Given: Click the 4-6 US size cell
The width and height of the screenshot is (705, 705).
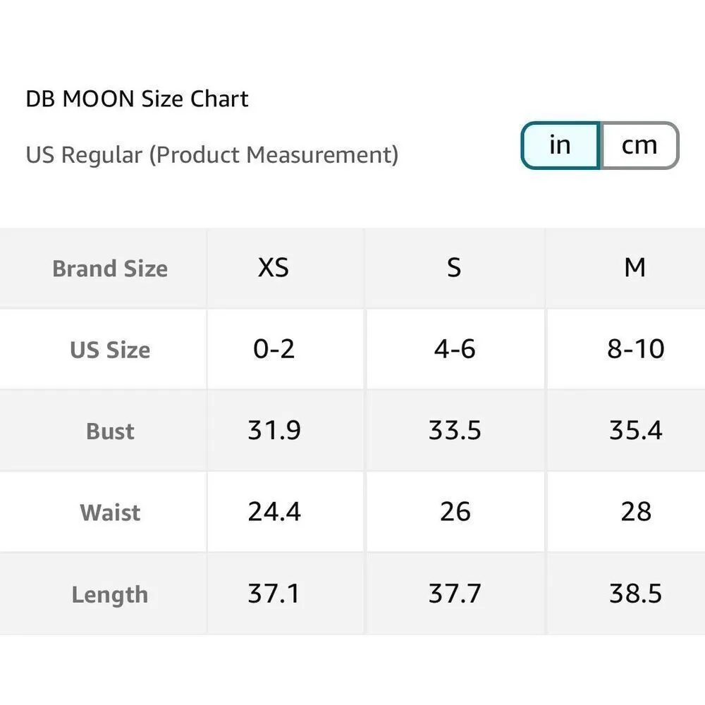Looking at the screenshot, I should tap(455, 349).
